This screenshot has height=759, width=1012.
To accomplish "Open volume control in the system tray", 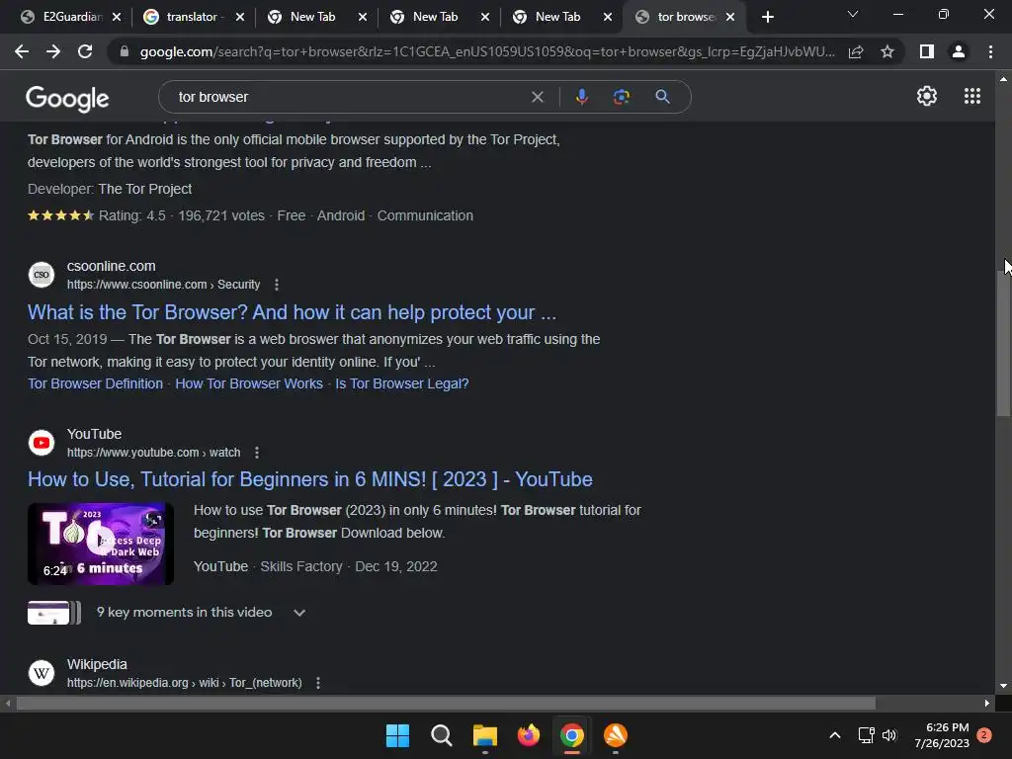I will coord(889,735).
